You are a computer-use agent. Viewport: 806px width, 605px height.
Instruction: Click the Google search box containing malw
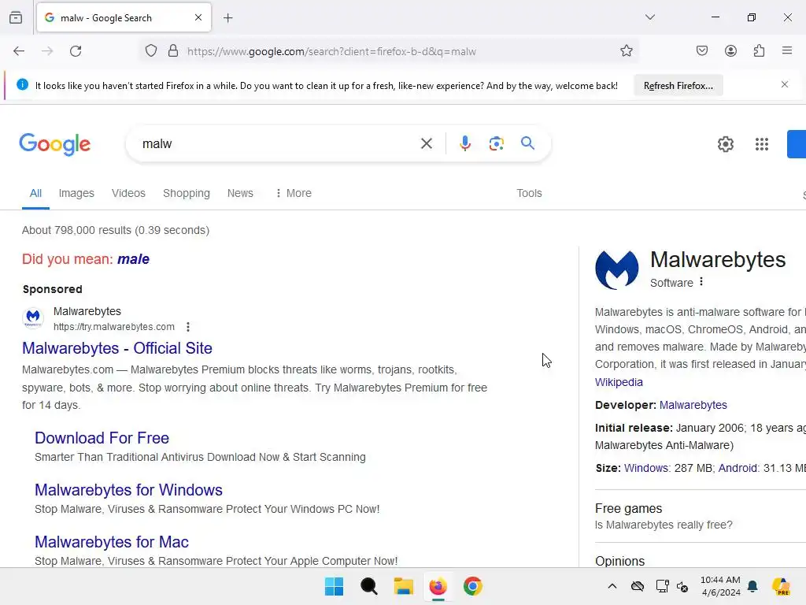278,144
